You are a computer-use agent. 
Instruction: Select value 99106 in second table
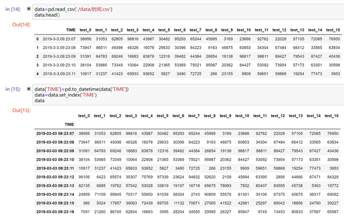[84, 177]
